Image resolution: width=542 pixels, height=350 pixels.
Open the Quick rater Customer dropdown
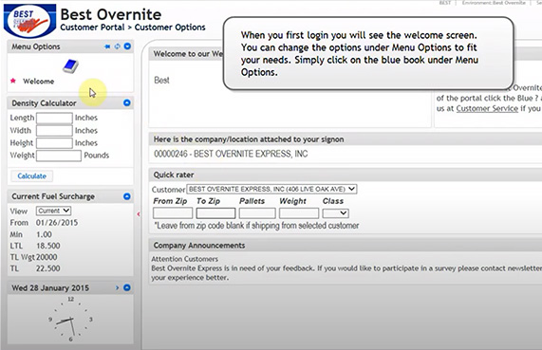(271, 189)
